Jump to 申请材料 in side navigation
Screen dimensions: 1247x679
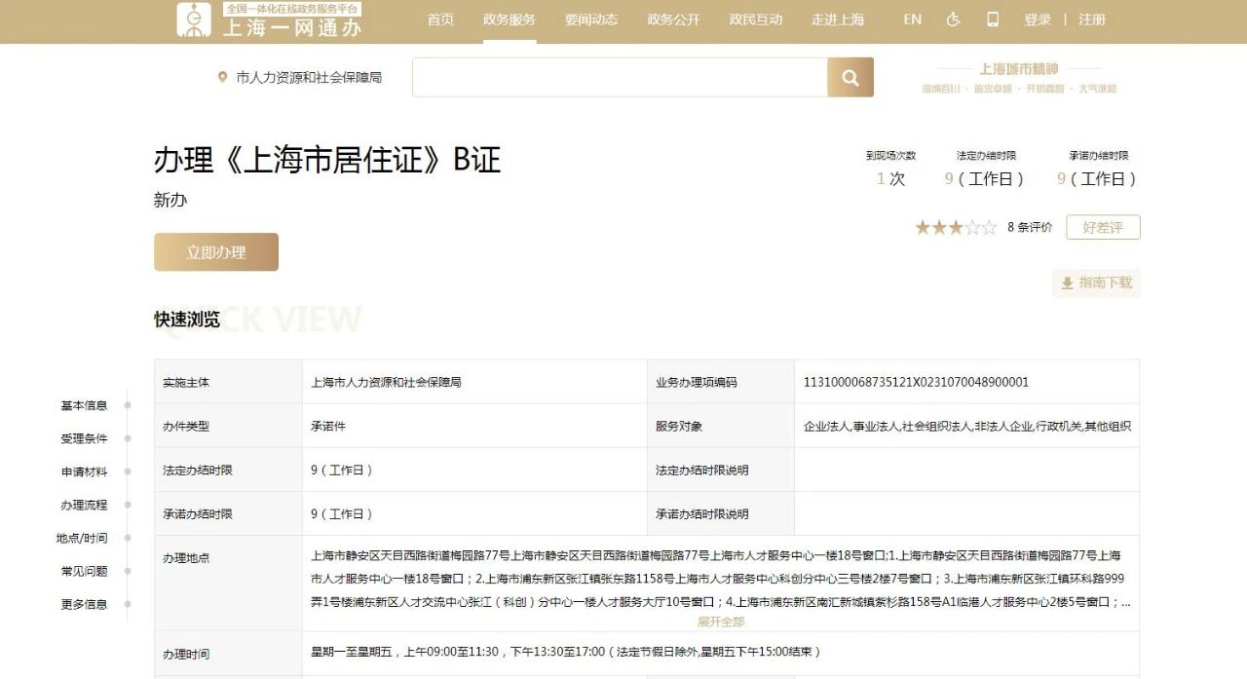tap(84, 472)
